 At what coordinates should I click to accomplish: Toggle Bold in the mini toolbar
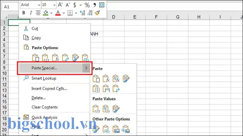point(24,13)
